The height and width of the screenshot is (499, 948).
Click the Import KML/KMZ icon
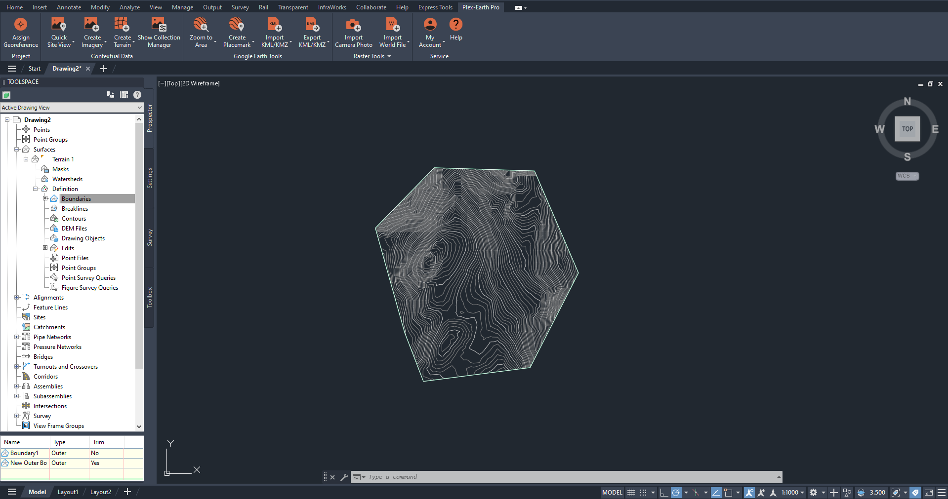point(274,25)
